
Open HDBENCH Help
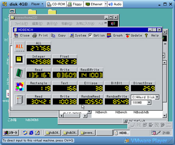(152, 35)
